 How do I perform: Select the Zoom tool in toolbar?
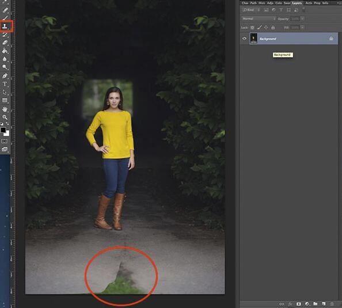[5, 117]
